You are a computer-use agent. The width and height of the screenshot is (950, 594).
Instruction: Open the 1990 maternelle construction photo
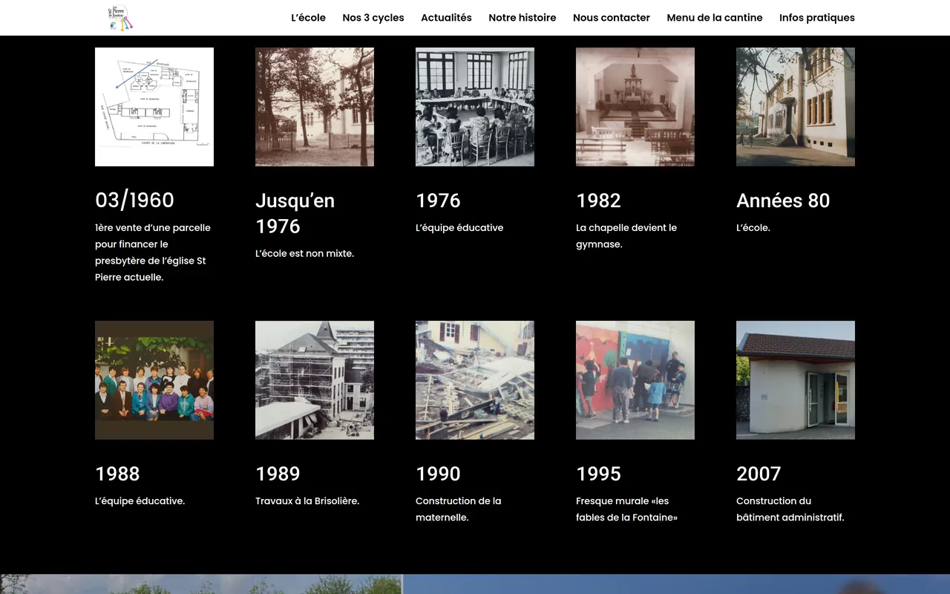tap(475, 380)
